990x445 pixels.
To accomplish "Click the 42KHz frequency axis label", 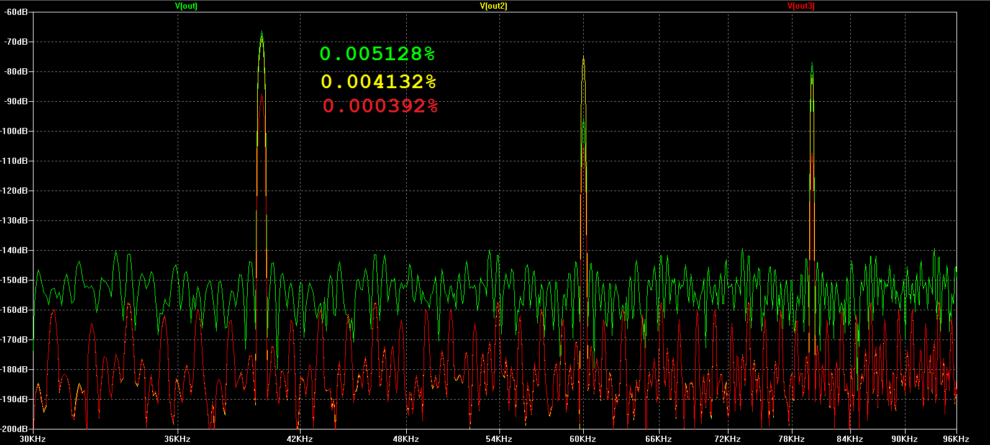I will (x=299, y=439).
